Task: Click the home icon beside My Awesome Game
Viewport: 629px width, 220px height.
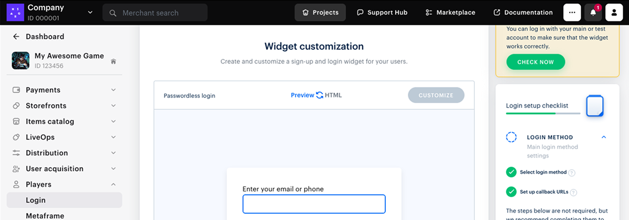Action: click(x=113, y=61)
